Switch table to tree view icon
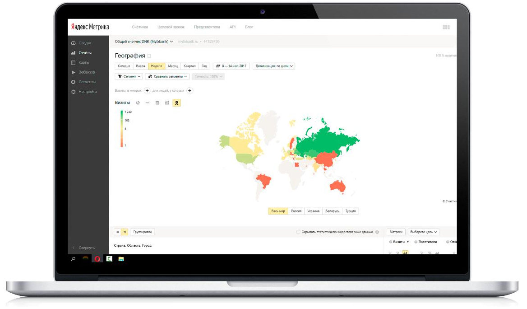Viewport: 527px width, 309px height. tap(125, 232)
